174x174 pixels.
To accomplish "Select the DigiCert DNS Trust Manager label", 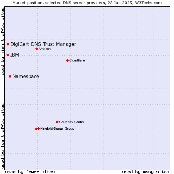I will pyautogui.click(x=43, y=44).
